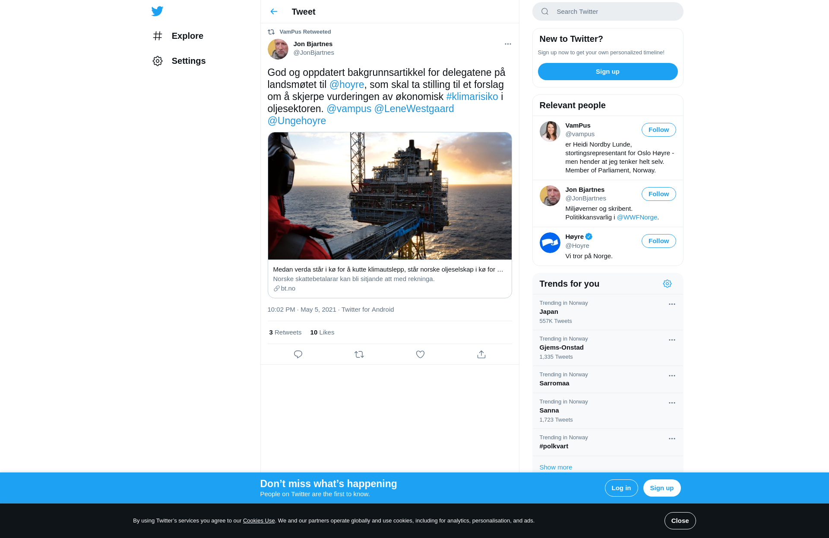Viewport: 829px width, 538px height.
Task: Click the search magnifier icon
Action: click(x=545, y=12)
